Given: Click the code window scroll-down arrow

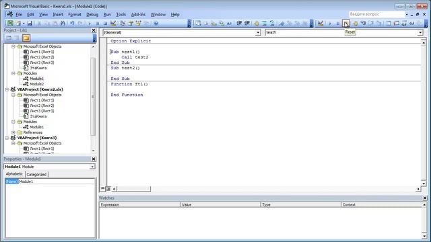Looking at the screenshot, I should [424, 184].
